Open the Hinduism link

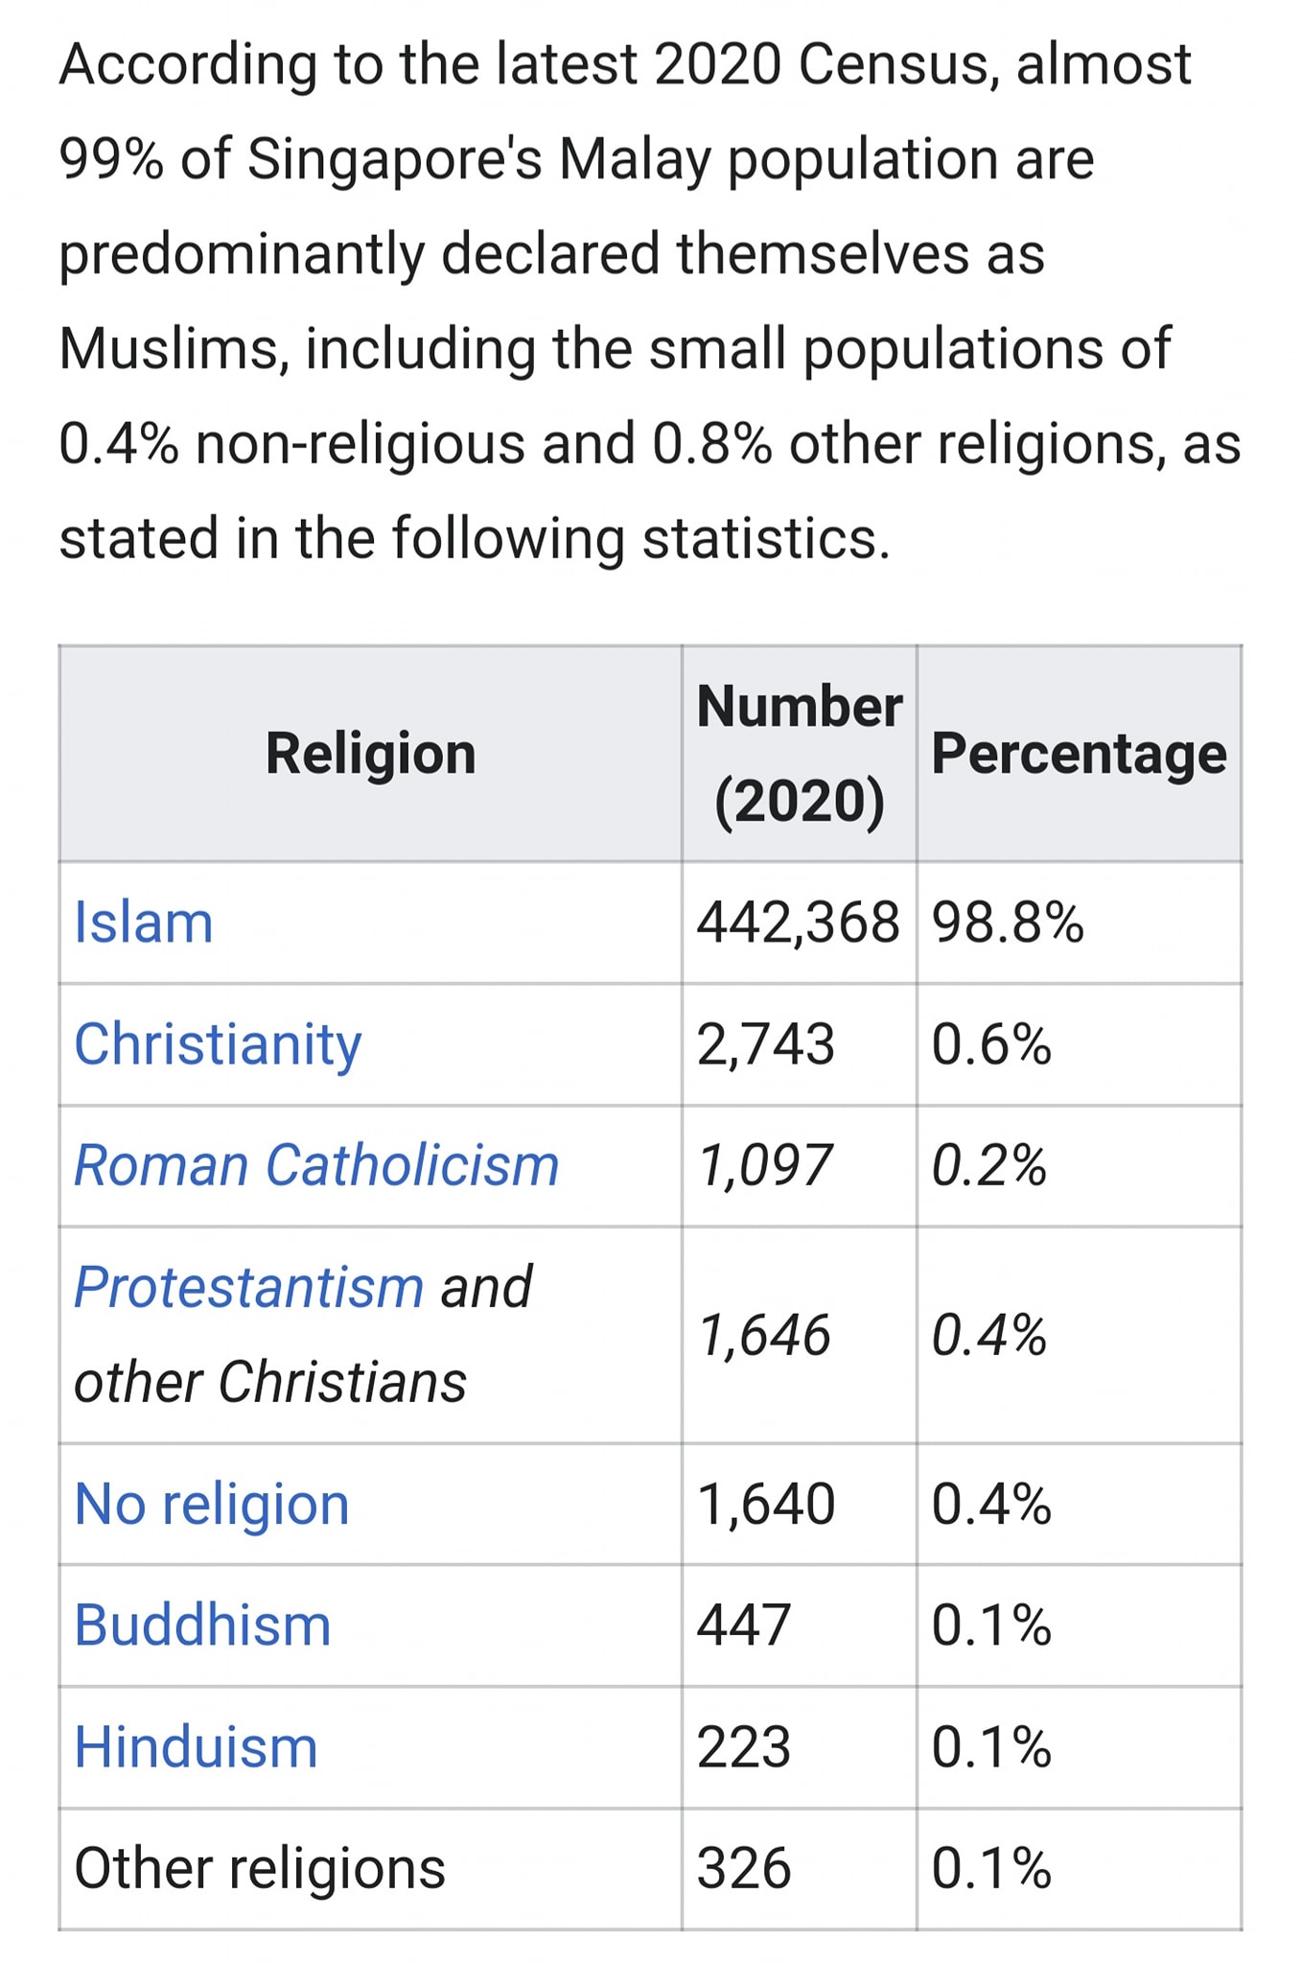197,1747
